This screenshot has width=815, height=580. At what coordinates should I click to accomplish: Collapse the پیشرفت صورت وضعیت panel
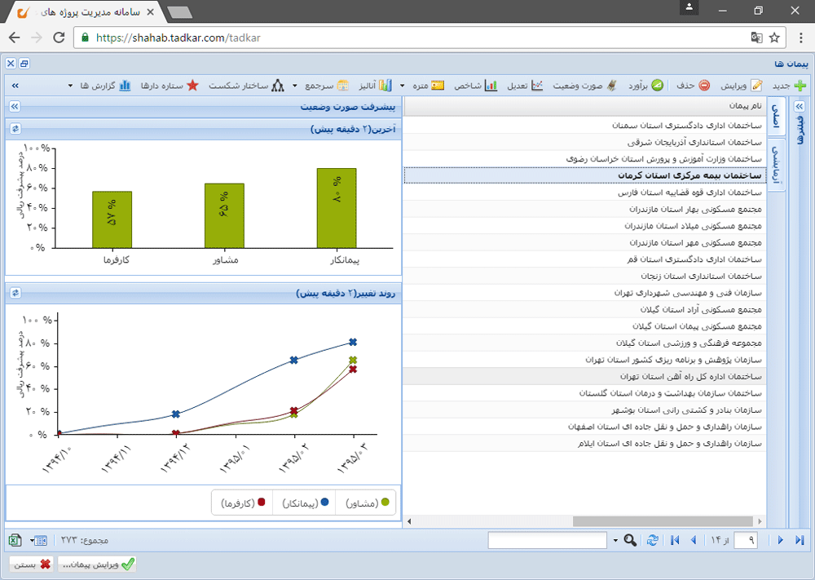click(x=15, y=106)
